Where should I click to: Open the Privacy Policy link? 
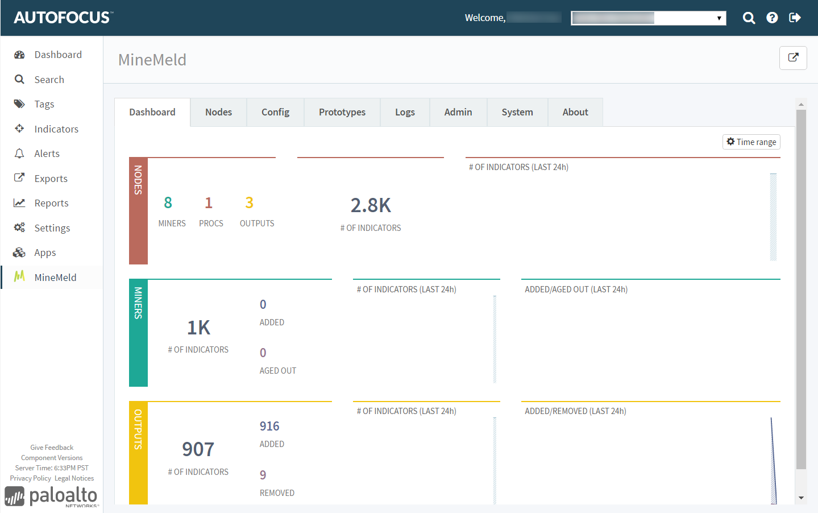click(x=30, y=478)
